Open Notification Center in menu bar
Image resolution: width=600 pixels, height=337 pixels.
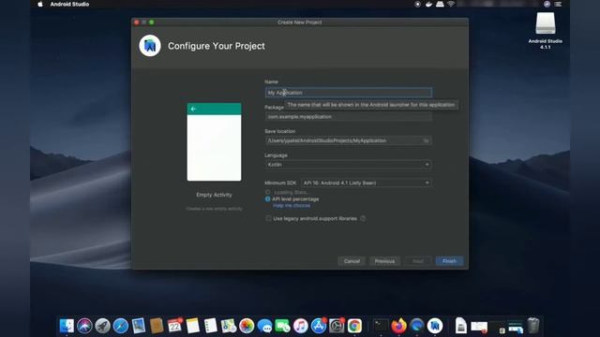click(558, 4)
